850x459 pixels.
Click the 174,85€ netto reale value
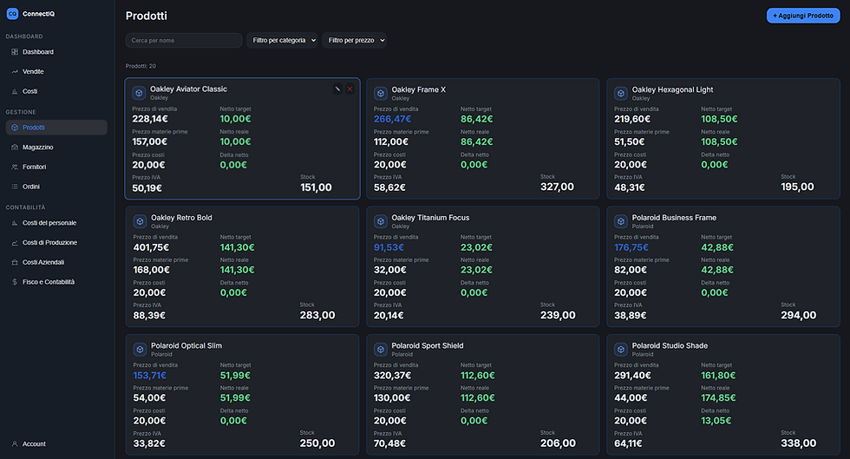click(x=718, y=397)
